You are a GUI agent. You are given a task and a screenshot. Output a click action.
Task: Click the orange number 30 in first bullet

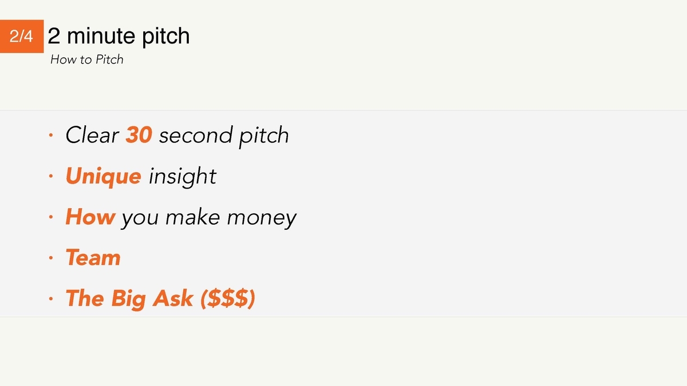point(139,136)
